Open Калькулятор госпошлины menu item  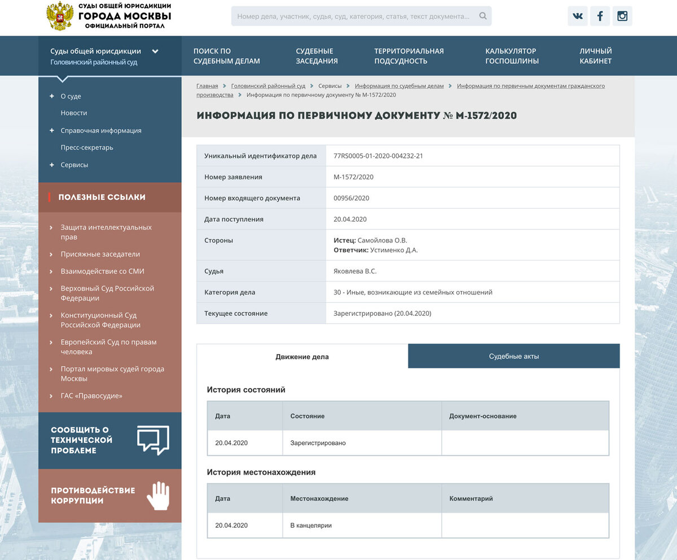[512, 56]
